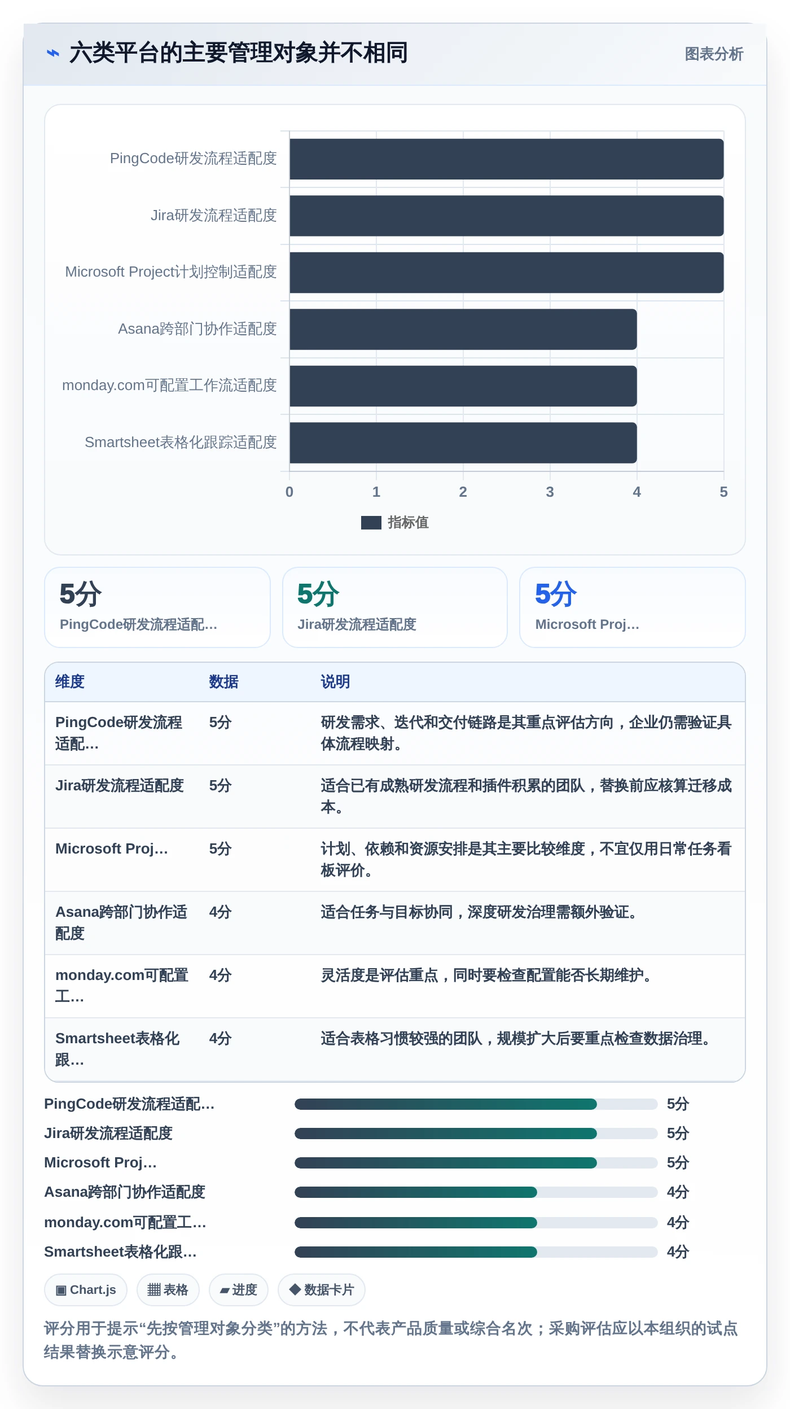Click the PingCode研发流程适配度 chart bar
The height and width of the screenshot is (1409, 790).
pyautogui.click(x=506, y=159)
